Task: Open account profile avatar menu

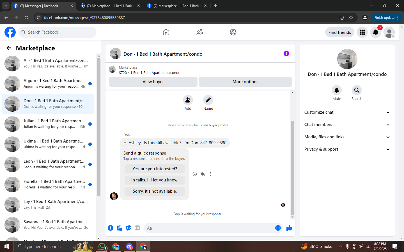Action: click(389, 32)
